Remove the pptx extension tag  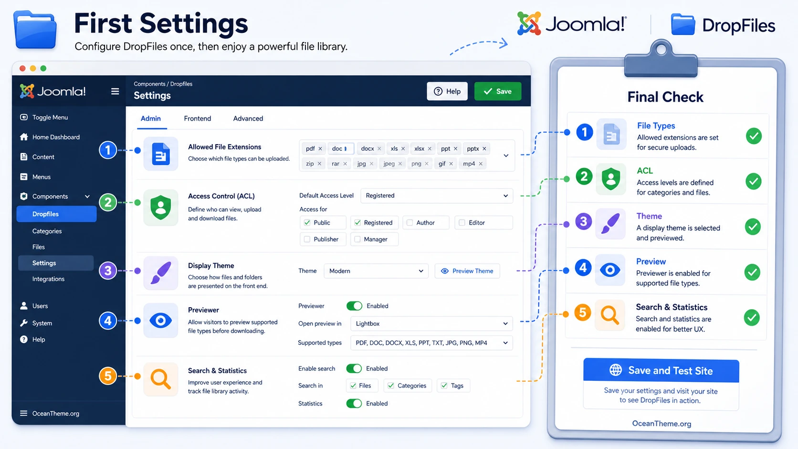click(484, 148)
